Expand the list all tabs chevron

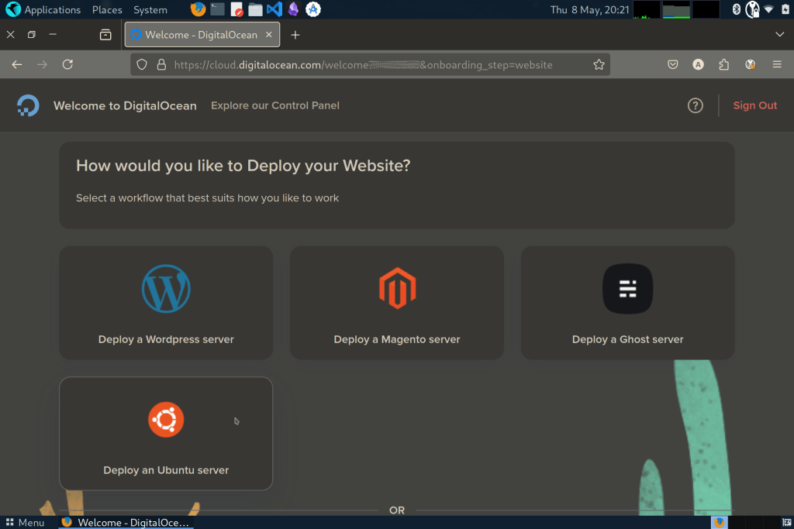click(x=779, y=35)
